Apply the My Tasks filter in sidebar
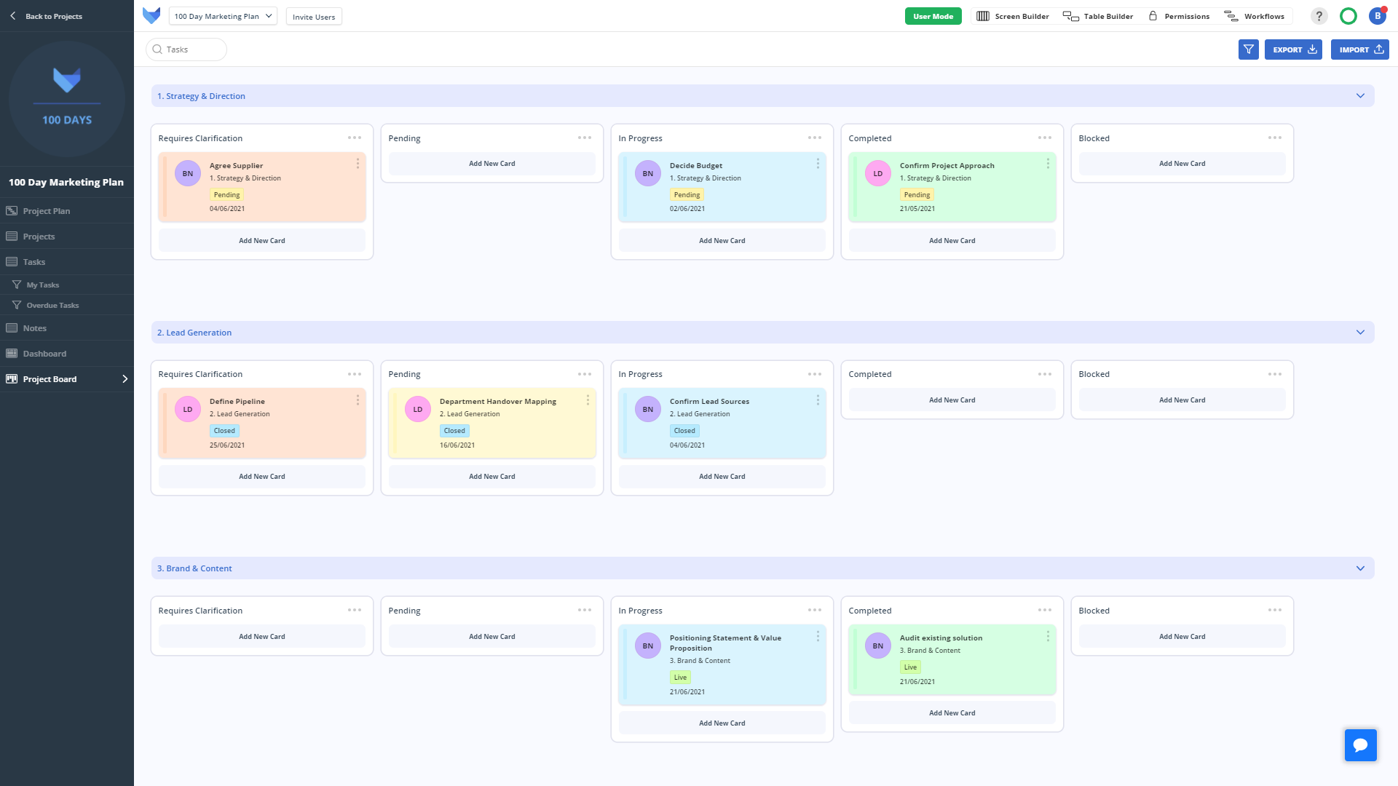 [x=43, y=285]
